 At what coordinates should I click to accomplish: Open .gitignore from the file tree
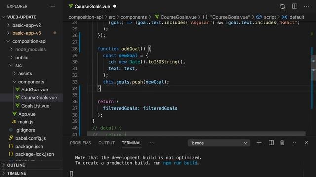[25, 130]
